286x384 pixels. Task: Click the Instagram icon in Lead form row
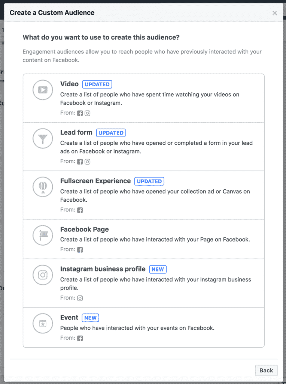coord(87,162)
